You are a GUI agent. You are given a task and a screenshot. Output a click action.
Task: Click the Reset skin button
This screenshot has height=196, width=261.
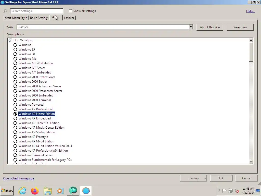(240, 27)
